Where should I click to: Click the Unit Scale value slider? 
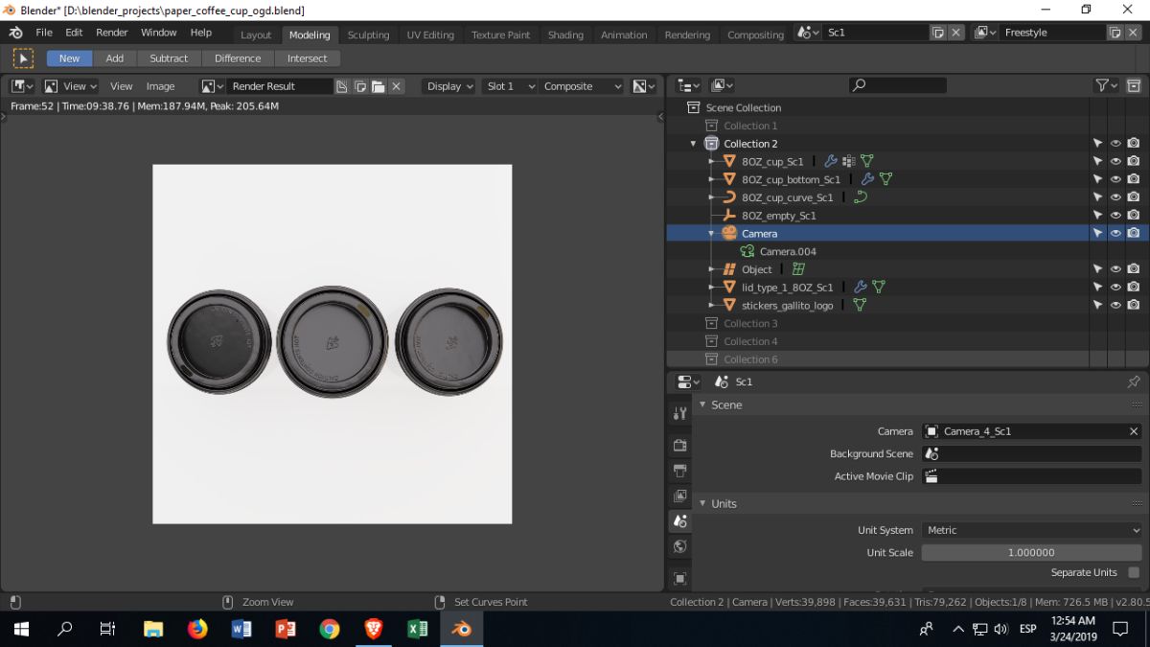[x=1031, y=553]
